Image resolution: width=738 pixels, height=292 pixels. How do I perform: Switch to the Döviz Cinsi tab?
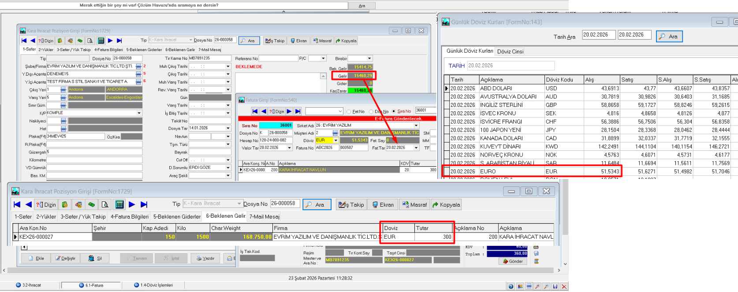tap(510, 51)
